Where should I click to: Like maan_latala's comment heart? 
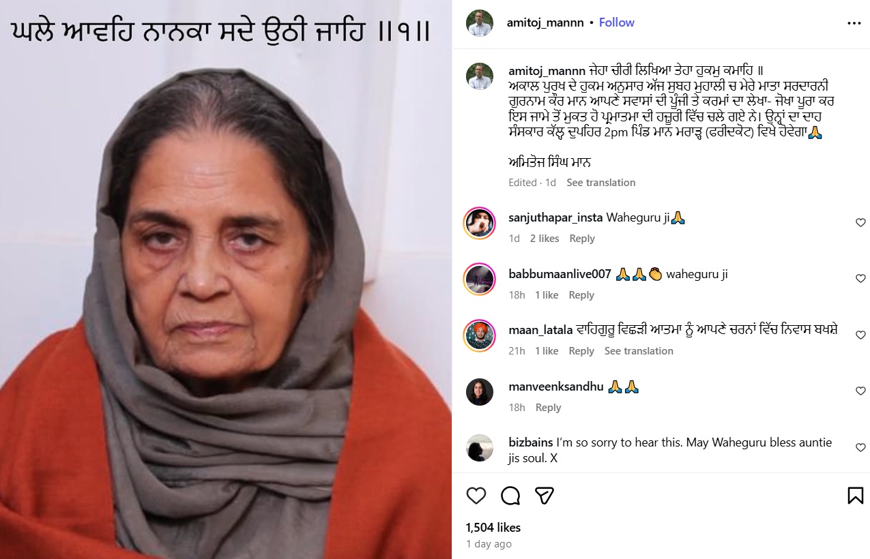(x=860, y=335)
